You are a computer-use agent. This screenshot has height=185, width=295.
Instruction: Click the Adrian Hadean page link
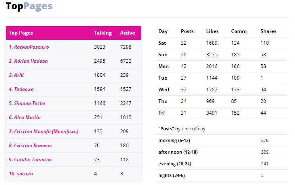pos(28,61)
